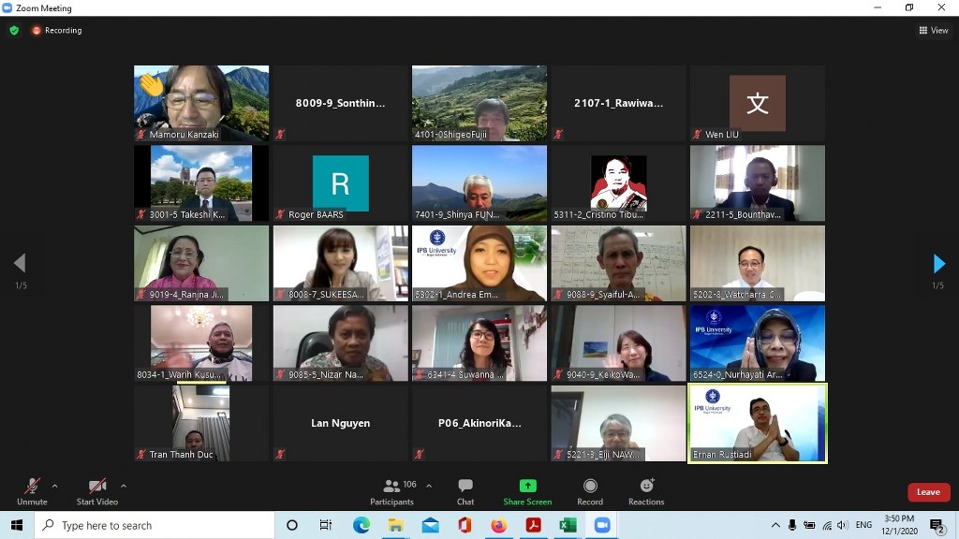Toggle meeting Record button
Screen dimensions: 959x539
click(x=590, y=491)
